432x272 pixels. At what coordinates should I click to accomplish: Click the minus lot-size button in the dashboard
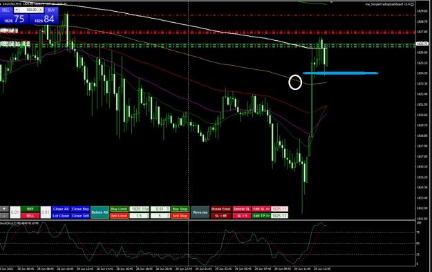[x=4, y=216]
